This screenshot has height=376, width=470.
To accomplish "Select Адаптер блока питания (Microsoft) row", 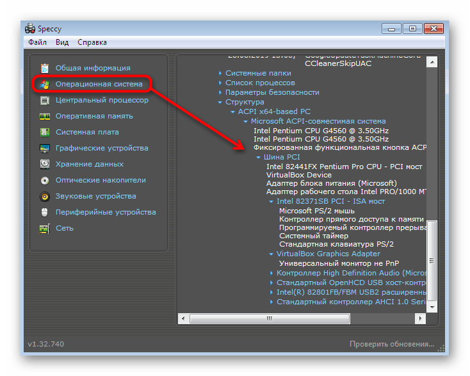I will pyautogui.click(x=332, y=183).
